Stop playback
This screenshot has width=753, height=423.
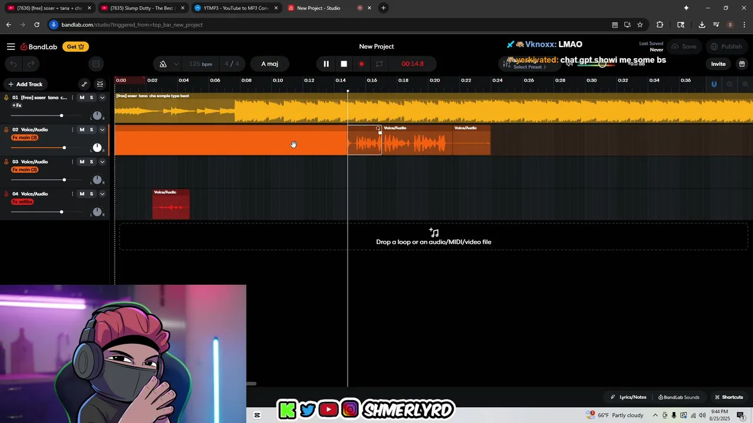tap(344, 63)
